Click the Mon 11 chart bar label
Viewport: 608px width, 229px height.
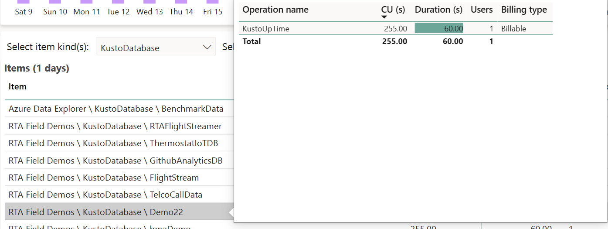tap(87, 12)
